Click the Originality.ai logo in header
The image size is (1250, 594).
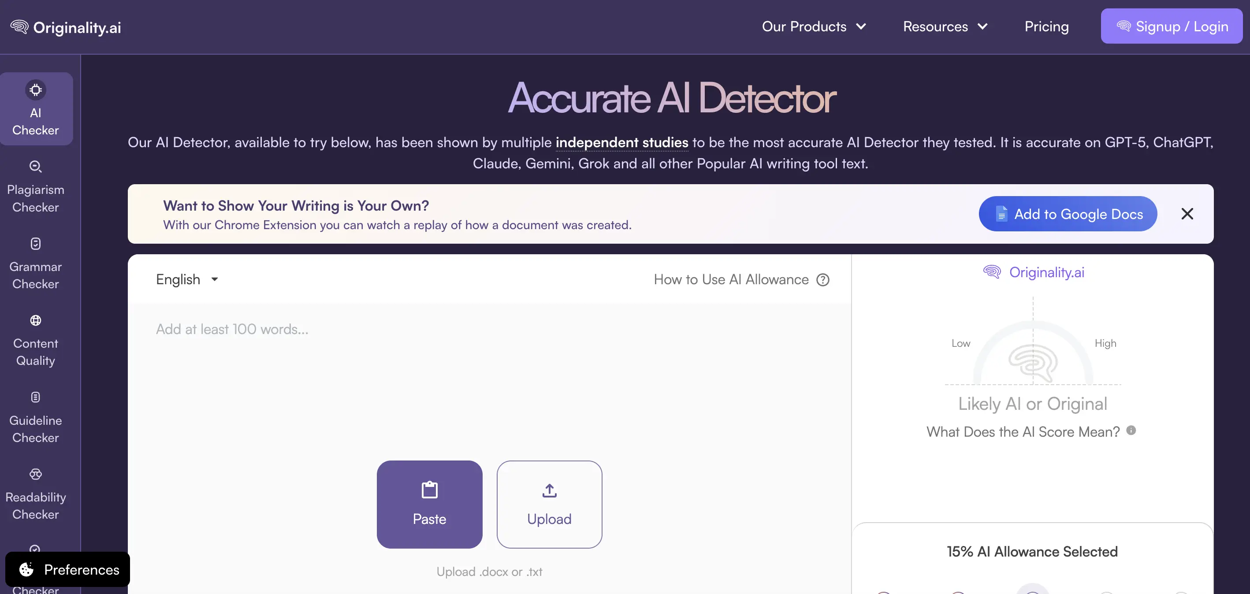pos(66,27)
